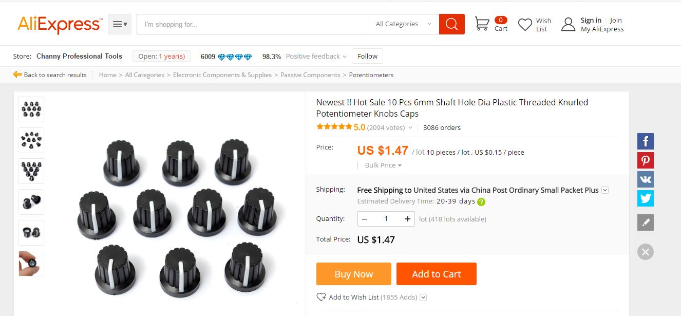
Task: Open the All Categories search dropdown
Action: pos(403,24)
